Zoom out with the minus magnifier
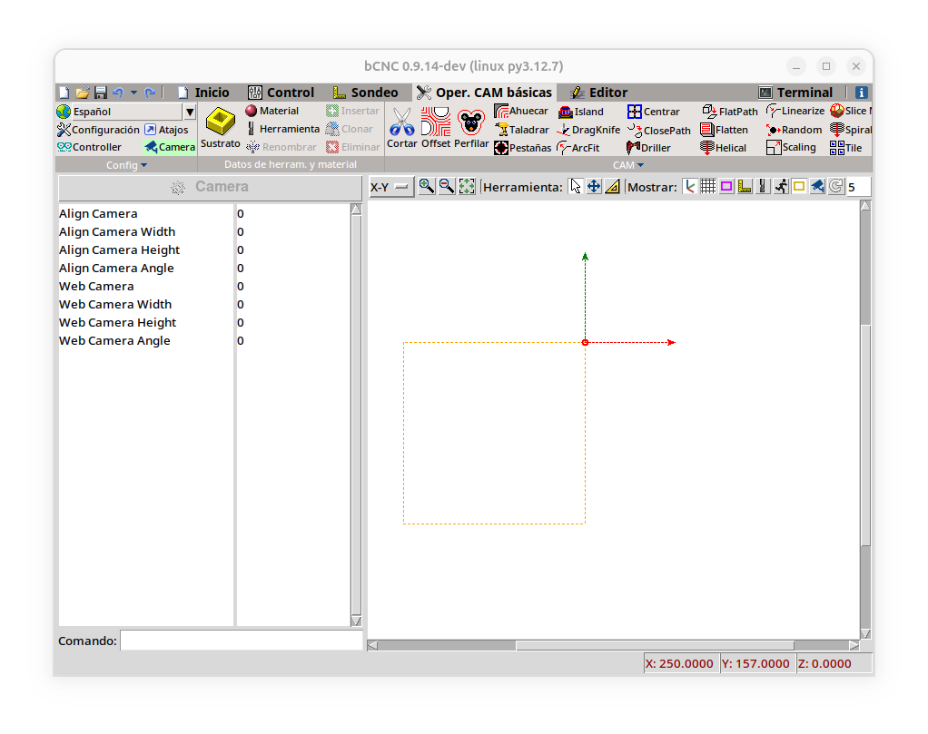The height and width of the screenshot is (734, 928). coord(447,186)
